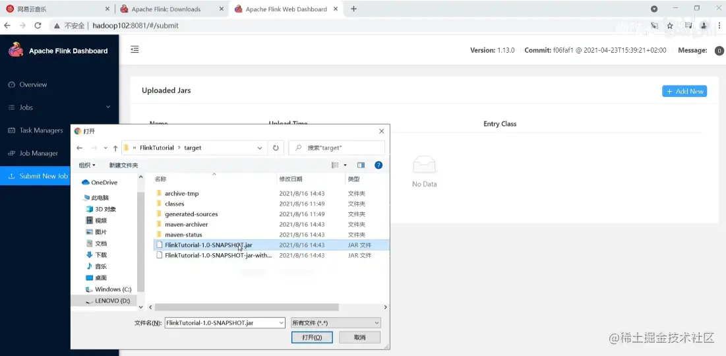The width and height of the screenshot is (726, 356).
Task: Toggle the preview pane icon
Action: click(361, 165)
